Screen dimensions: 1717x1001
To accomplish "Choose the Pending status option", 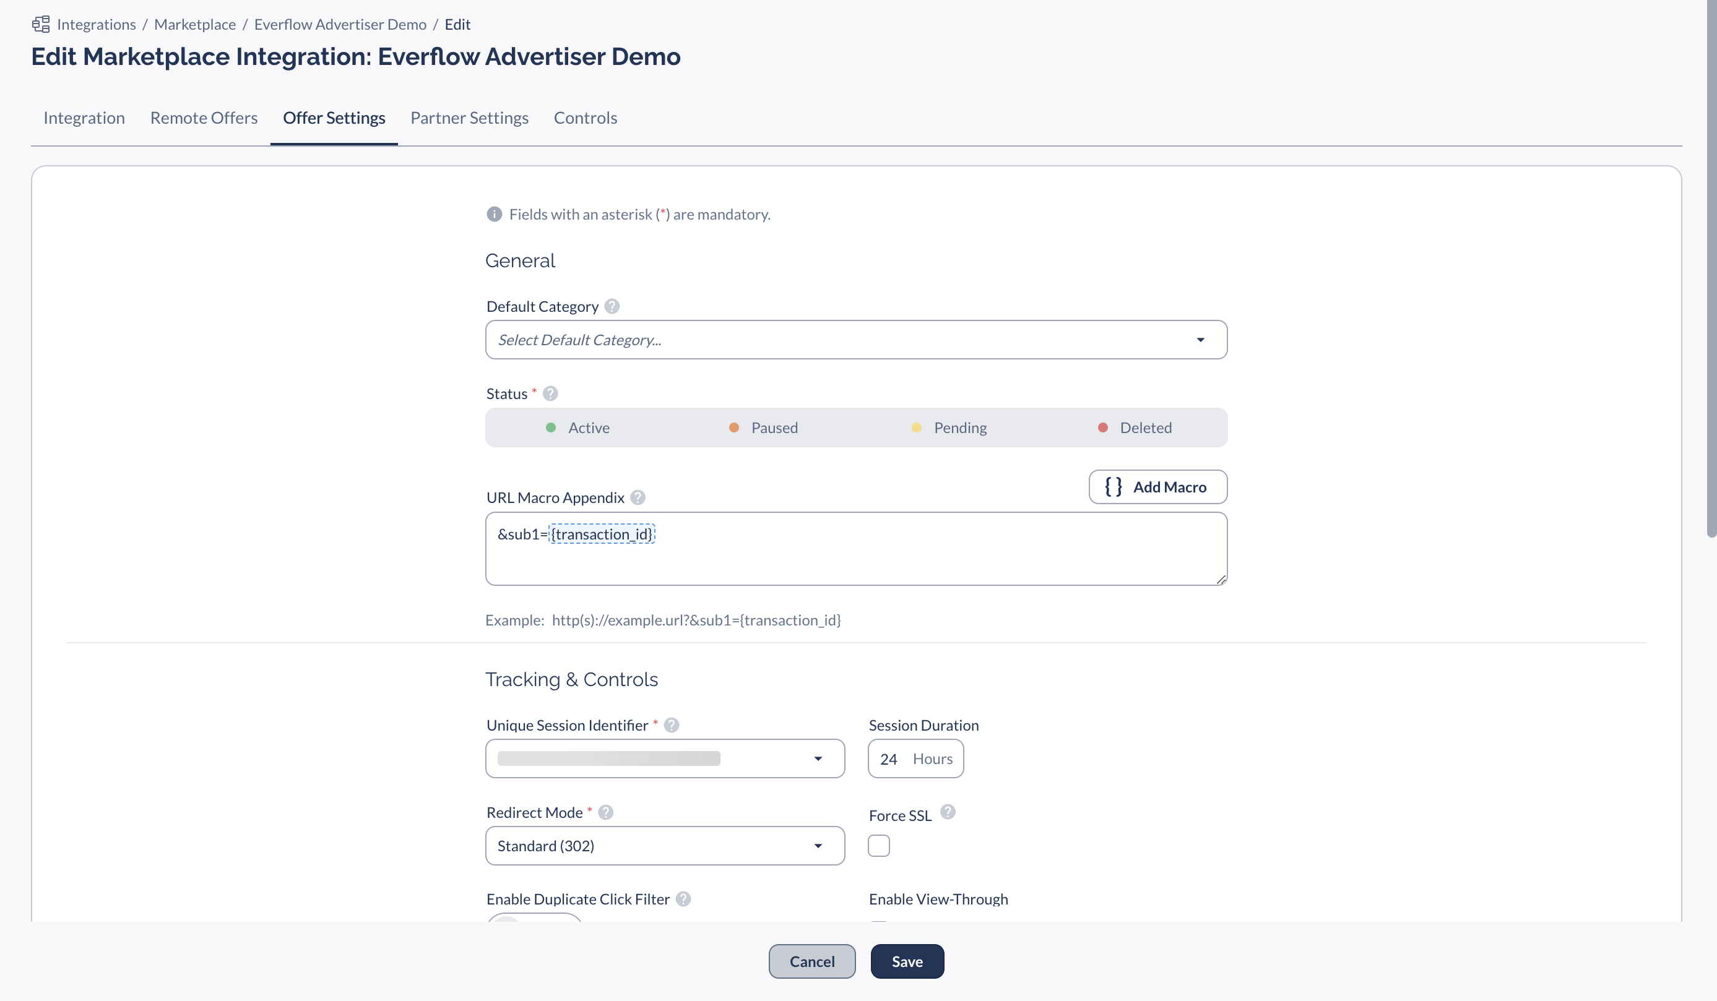I will (949, 427).
